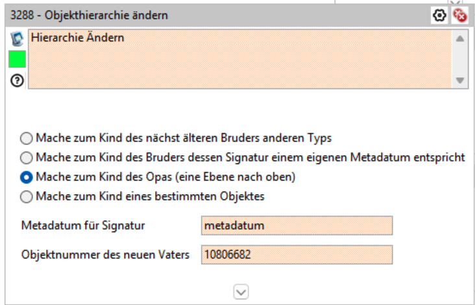The image size is (475, 305).
Task: Choose 'Mache zum Kind eines bestimmten Objektes'
Action: tap(26, 197)
